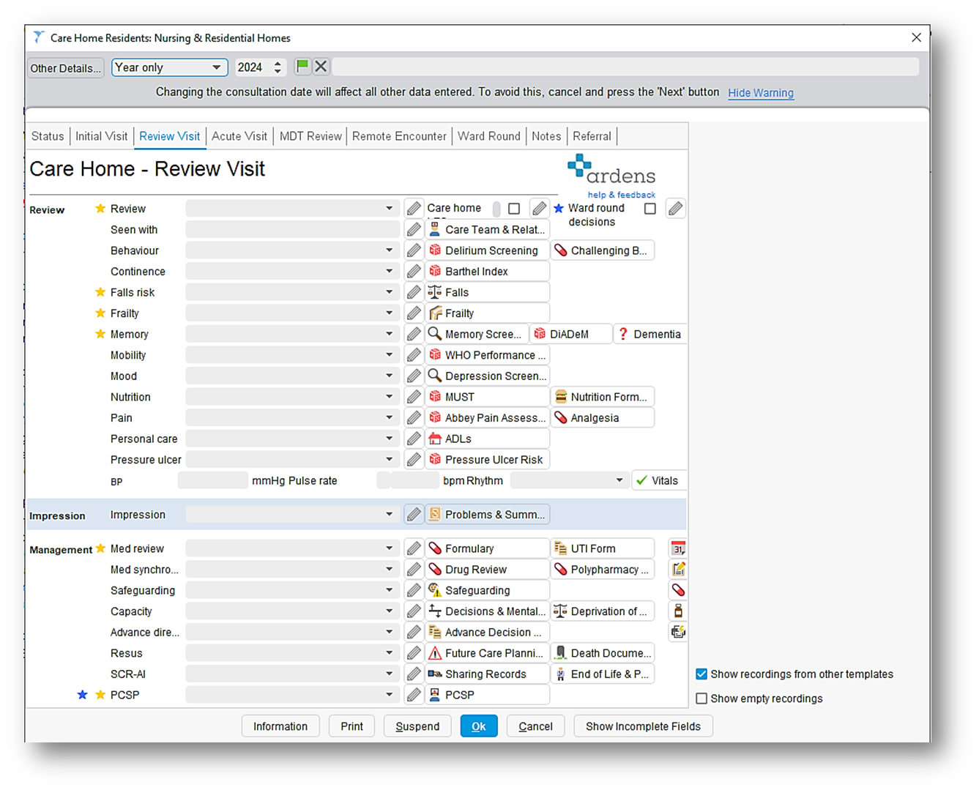979x790 pixels.
Task: Click the pencil icon in the Review row
Action: pyautogui.click(x=414, y=209)
